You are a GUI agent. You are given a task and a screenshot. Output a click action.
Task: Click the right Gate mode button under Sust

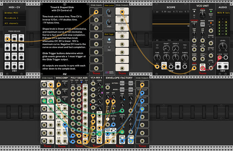point(131,89)
